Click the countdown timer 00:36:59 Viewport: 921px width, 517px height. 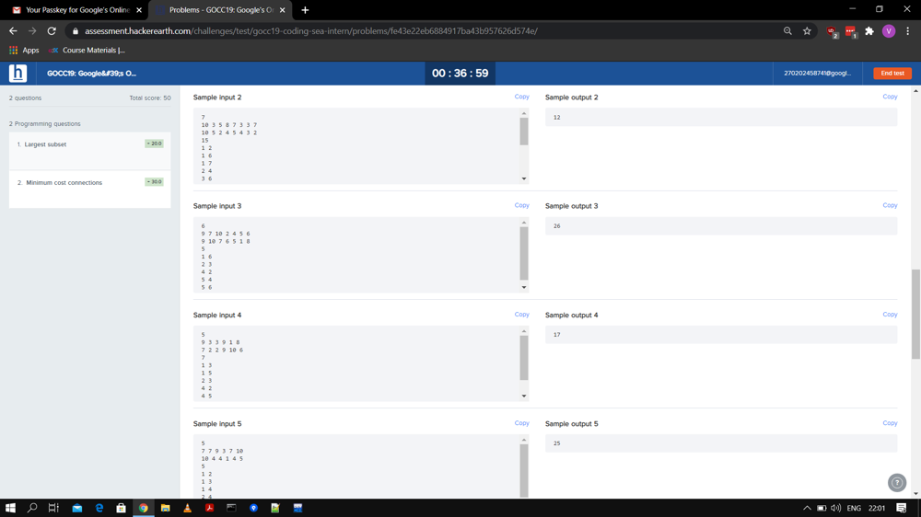460,74
